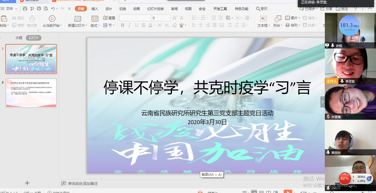Open the font name combo box
Image resolution: width=376 pixels, height=193 pixels.
(135, 18)
